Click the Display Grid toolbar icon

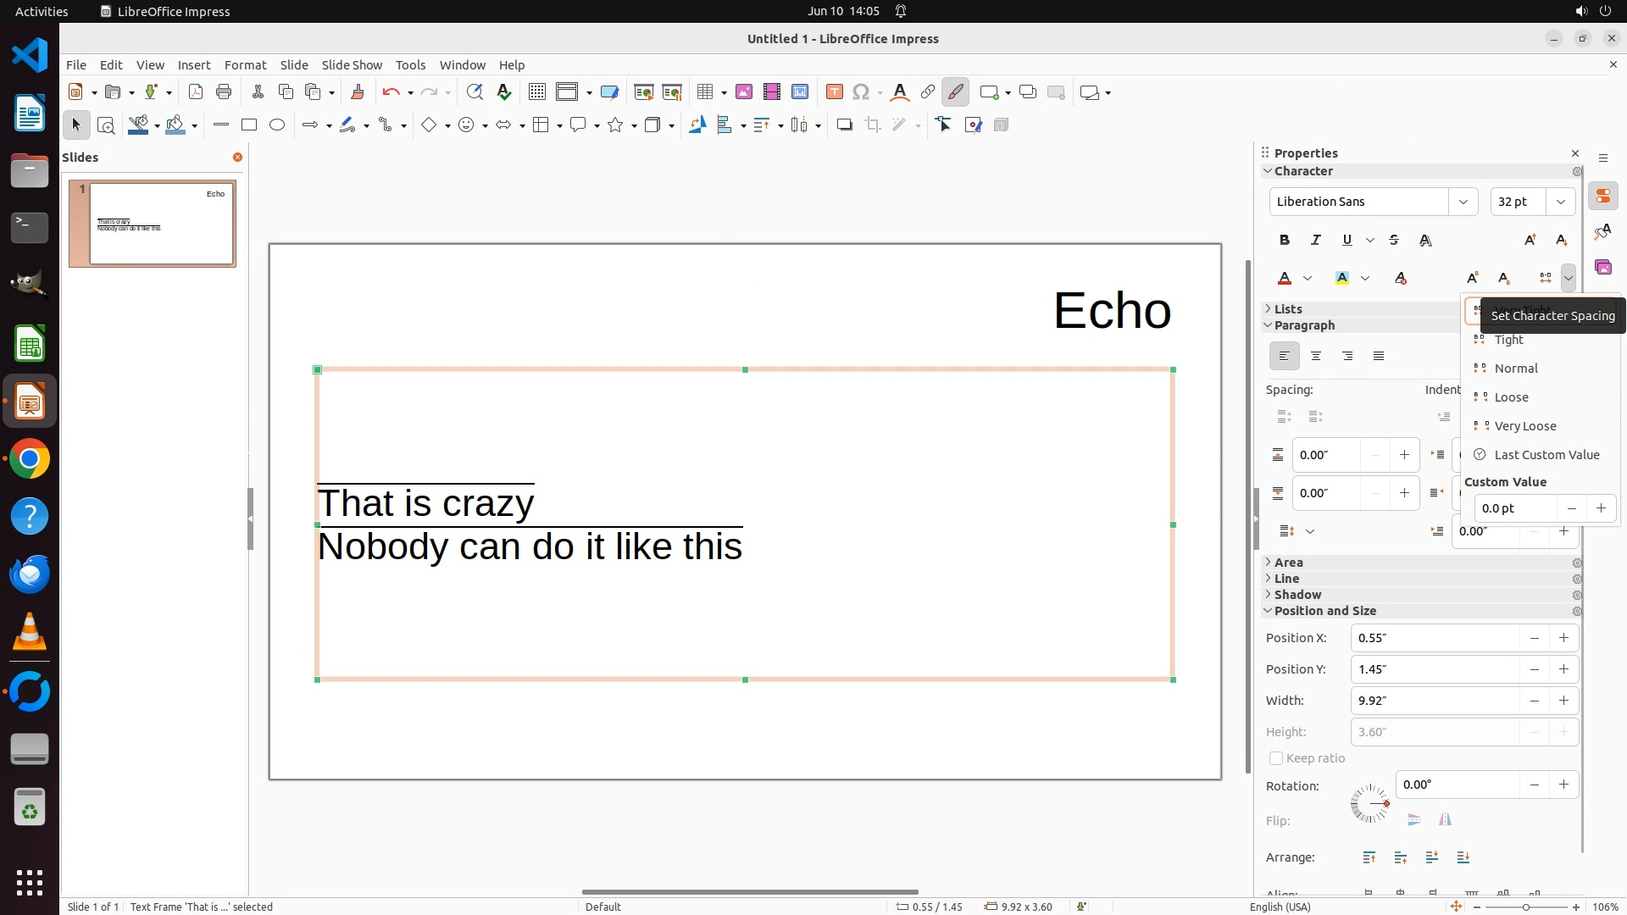pyautogui.click(x=536, y=92)
